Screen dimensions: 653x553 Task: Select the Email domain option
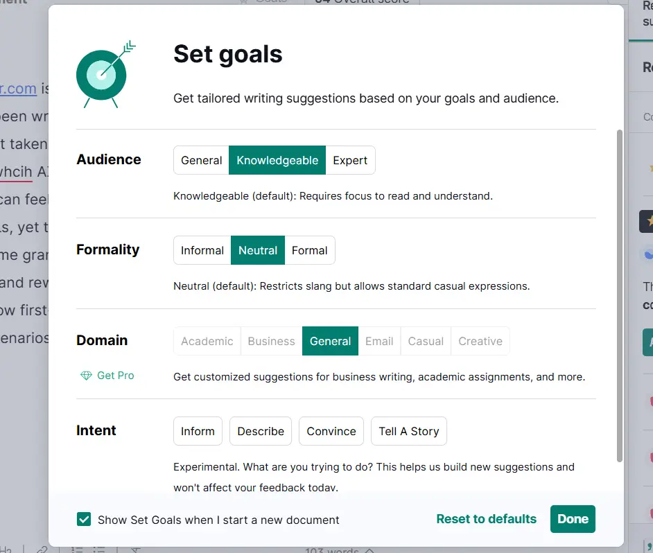pos(380,341)
